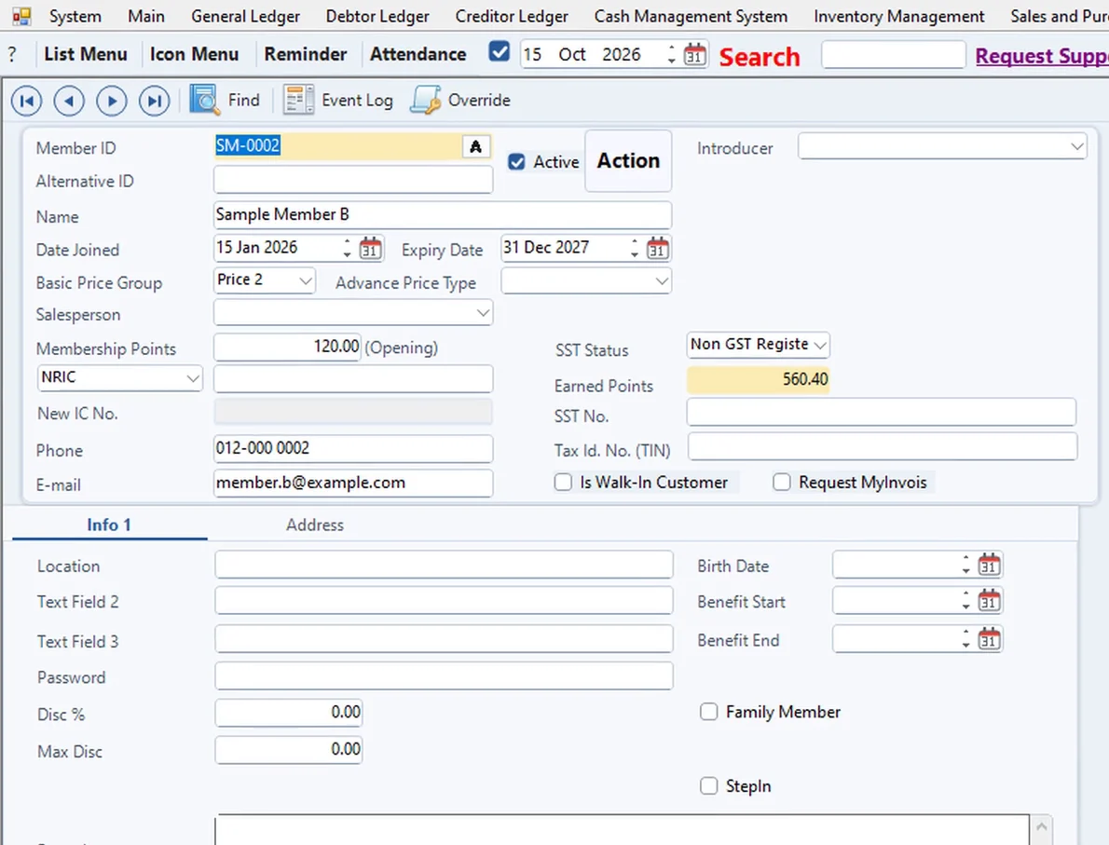Adjust Benefit End spinner arrows
1109x845 pixels.
[966, 639]
